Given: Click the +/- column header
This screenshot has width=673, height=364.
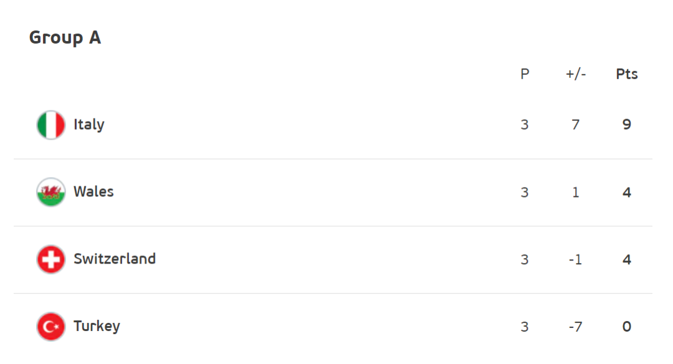Looking at the screenshot, I should 576,74.
